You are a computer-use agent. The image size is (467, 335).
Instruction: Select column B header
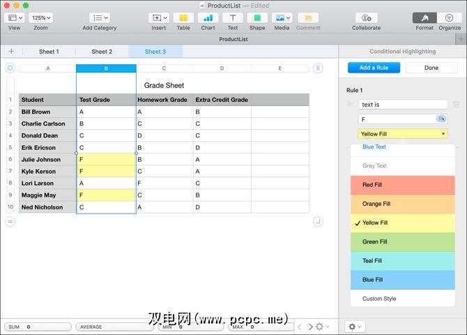[x=107, y=68]
